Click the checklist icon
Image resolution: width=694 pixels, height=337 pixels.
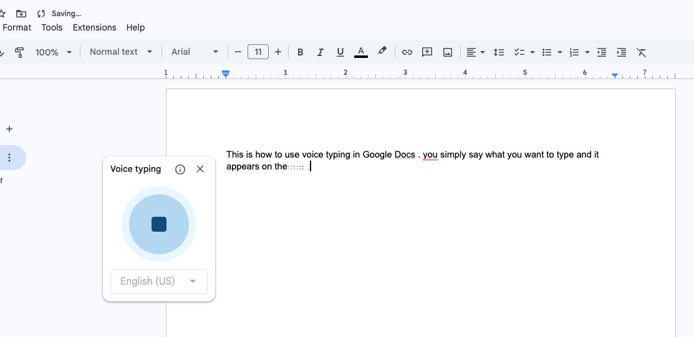point(519,52)
